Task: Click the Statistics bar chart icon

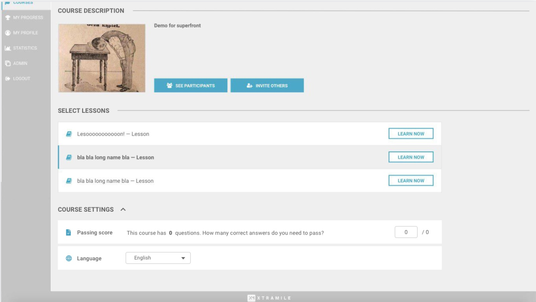Action: point(8,48)
